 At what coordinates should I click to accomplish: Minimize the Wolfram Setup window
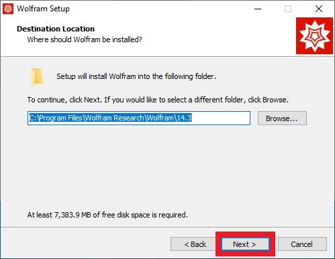coord(258,9)
